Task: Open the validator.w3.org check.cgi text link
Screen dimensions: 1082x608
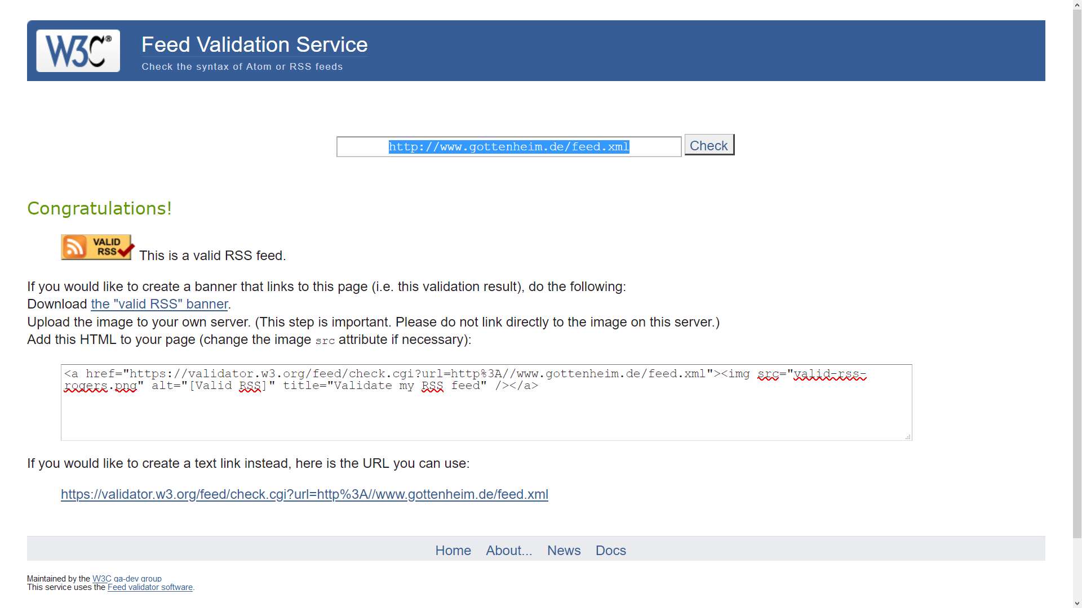Action: point(304,494)
